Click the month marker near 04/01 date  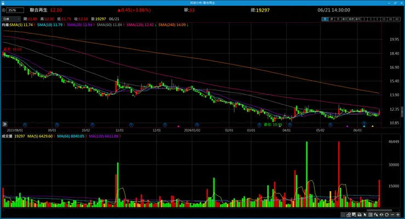pos(290,125)
